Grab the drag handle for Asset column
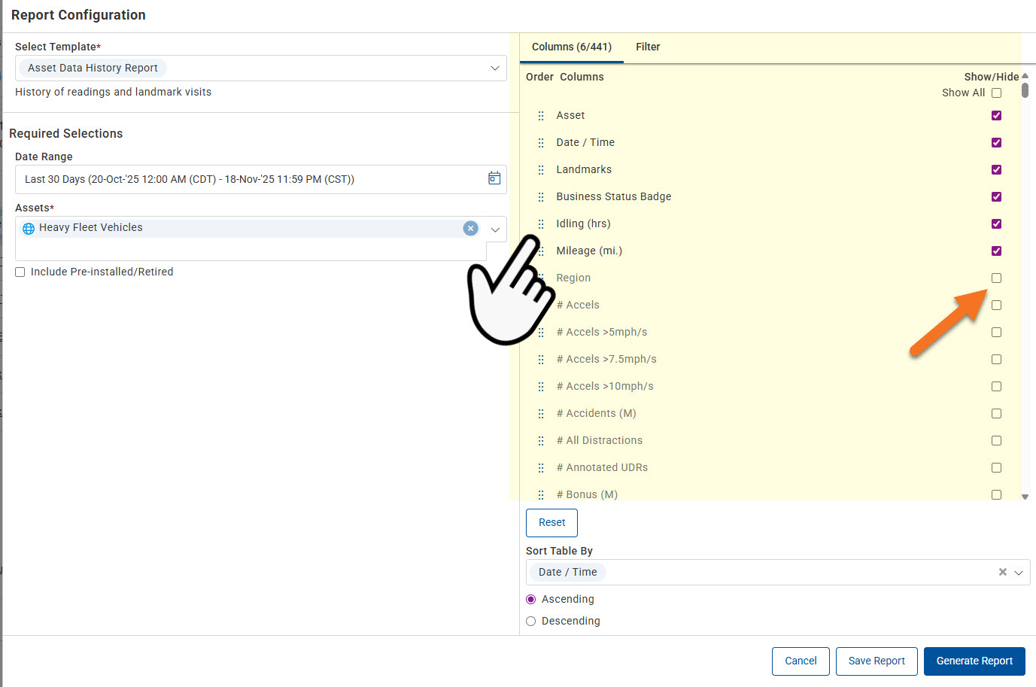The width and height of the screenshot is (1036, 687). click(541, 116)
